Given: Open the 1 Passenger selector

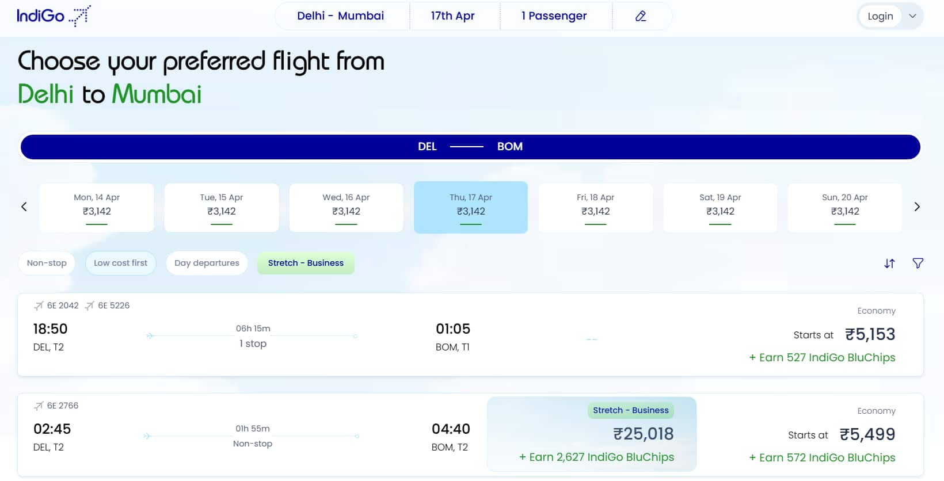Looking at the screenshot, I should [x=554, y=16].
